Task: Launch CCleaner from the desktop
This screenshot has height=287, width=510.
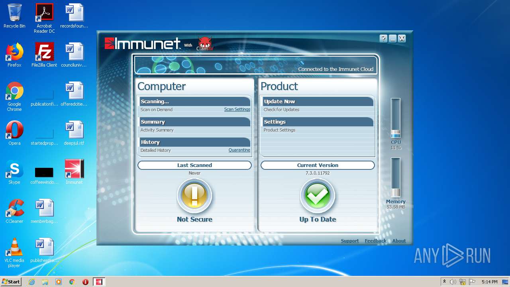Action: tap(14, 211)
